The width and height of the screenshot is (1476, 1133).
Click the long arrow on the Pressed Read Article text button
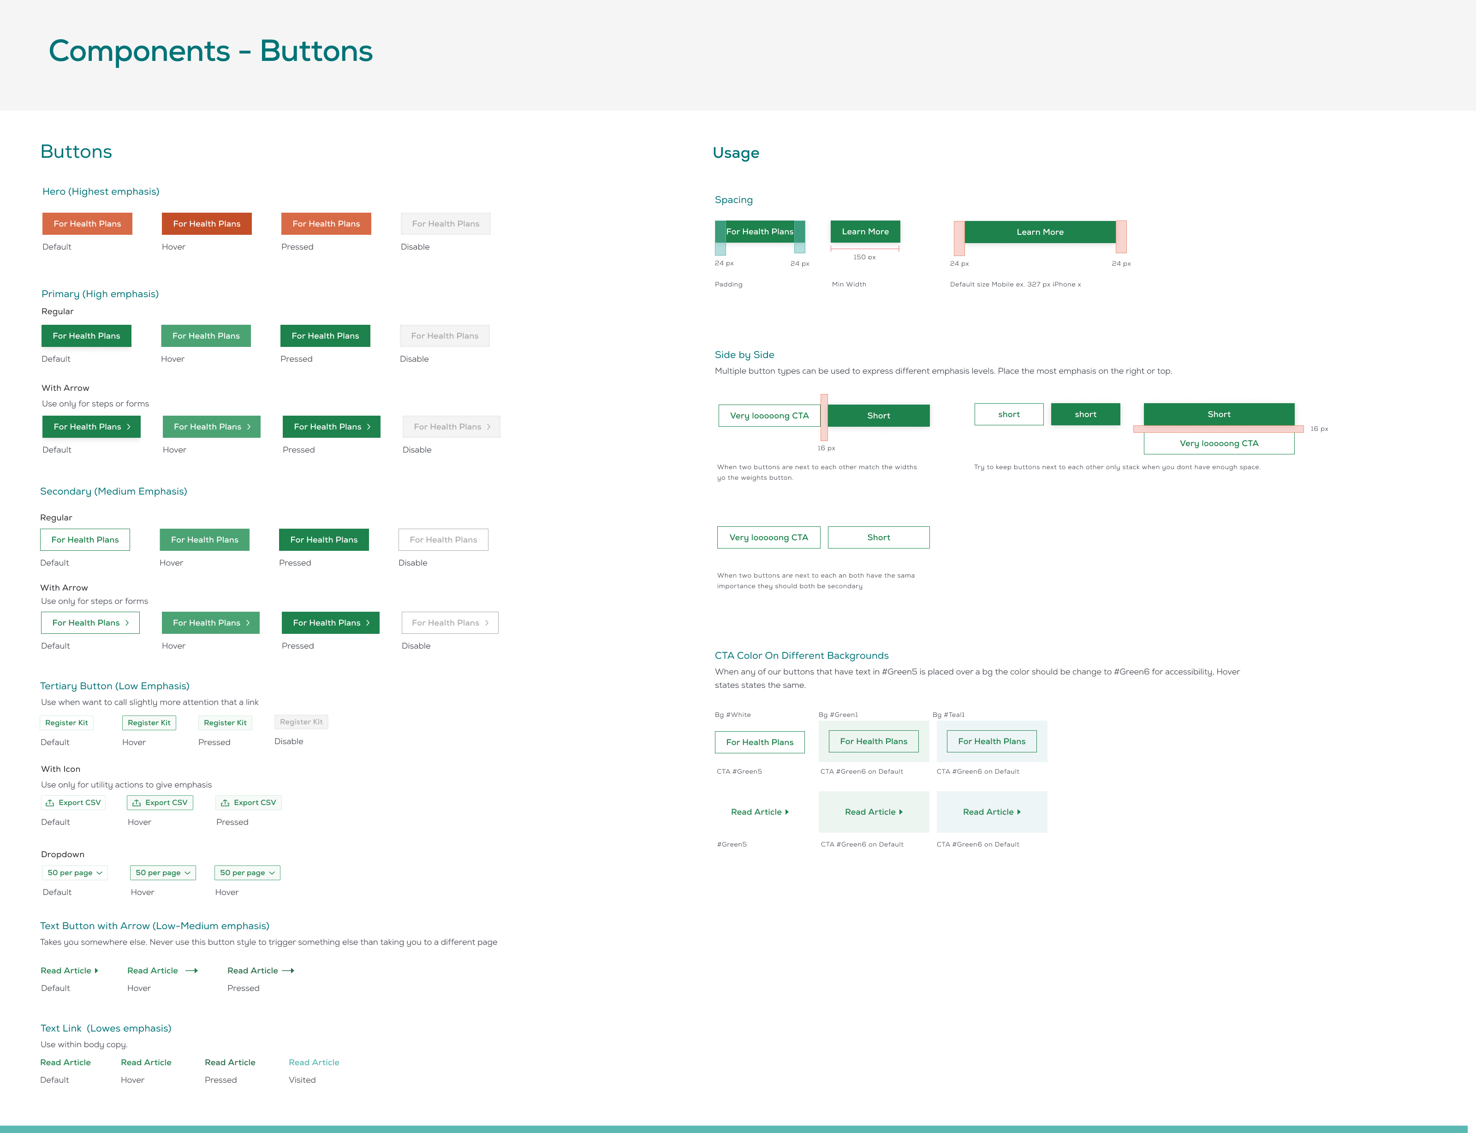point(288,971)
